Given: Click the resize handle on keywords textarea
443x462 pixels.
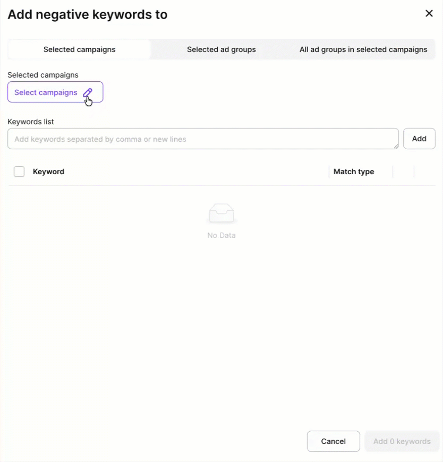Looking at the screenshot, I should click(396, 146).
